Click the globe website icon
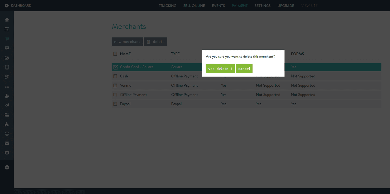Screen dimensions: 390x194 (x=7, y=134)
